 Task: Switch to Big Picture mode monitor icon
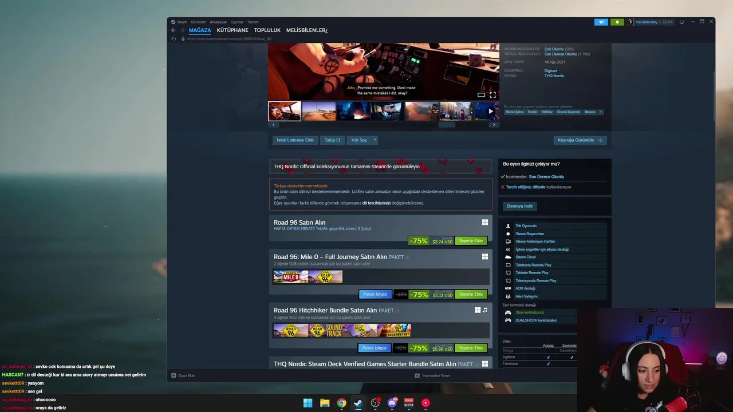[681, 22]
